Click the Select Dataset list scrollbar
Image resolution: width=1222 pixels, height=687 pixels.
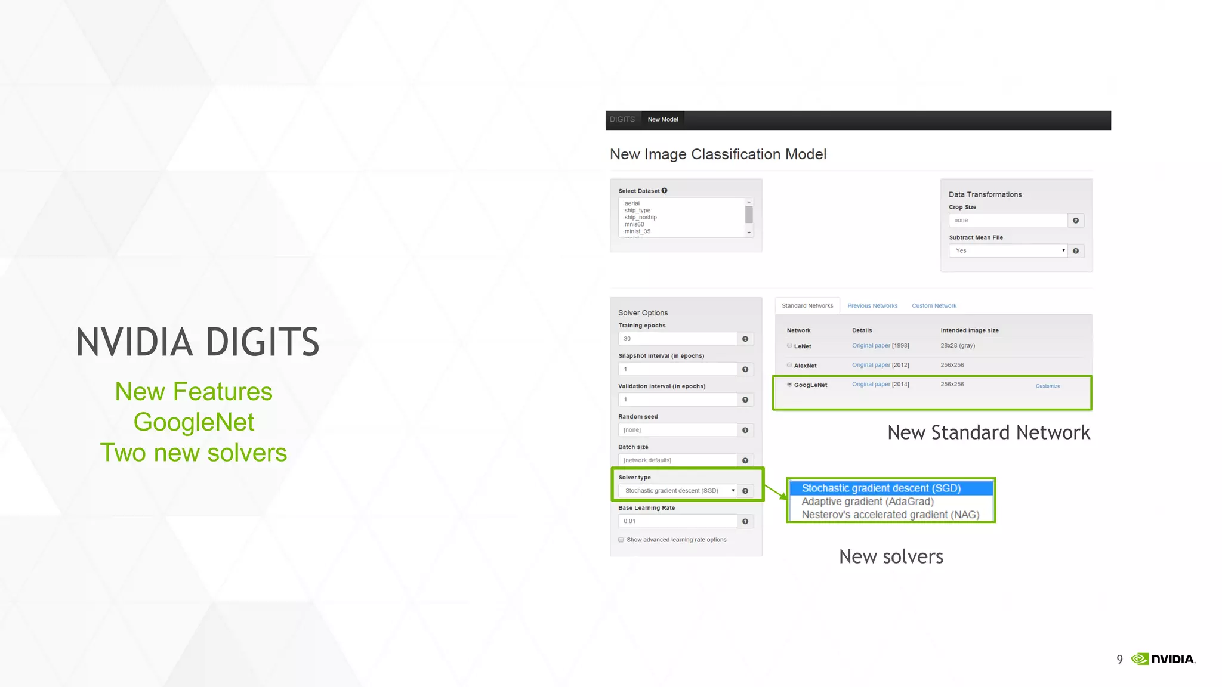click(749, 215)
